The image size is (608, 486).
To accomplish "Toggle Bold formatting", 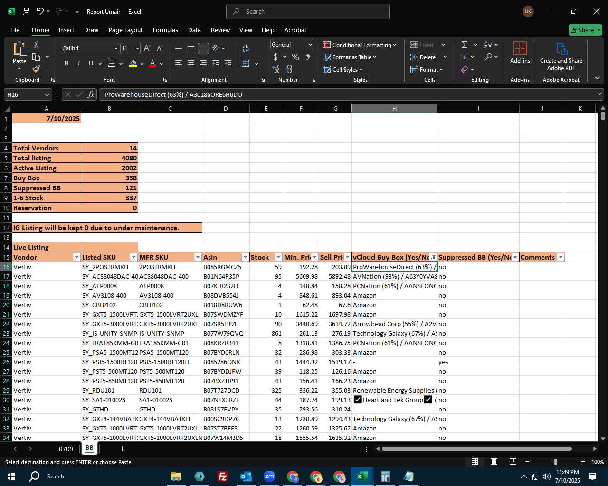I will point(66,64).
